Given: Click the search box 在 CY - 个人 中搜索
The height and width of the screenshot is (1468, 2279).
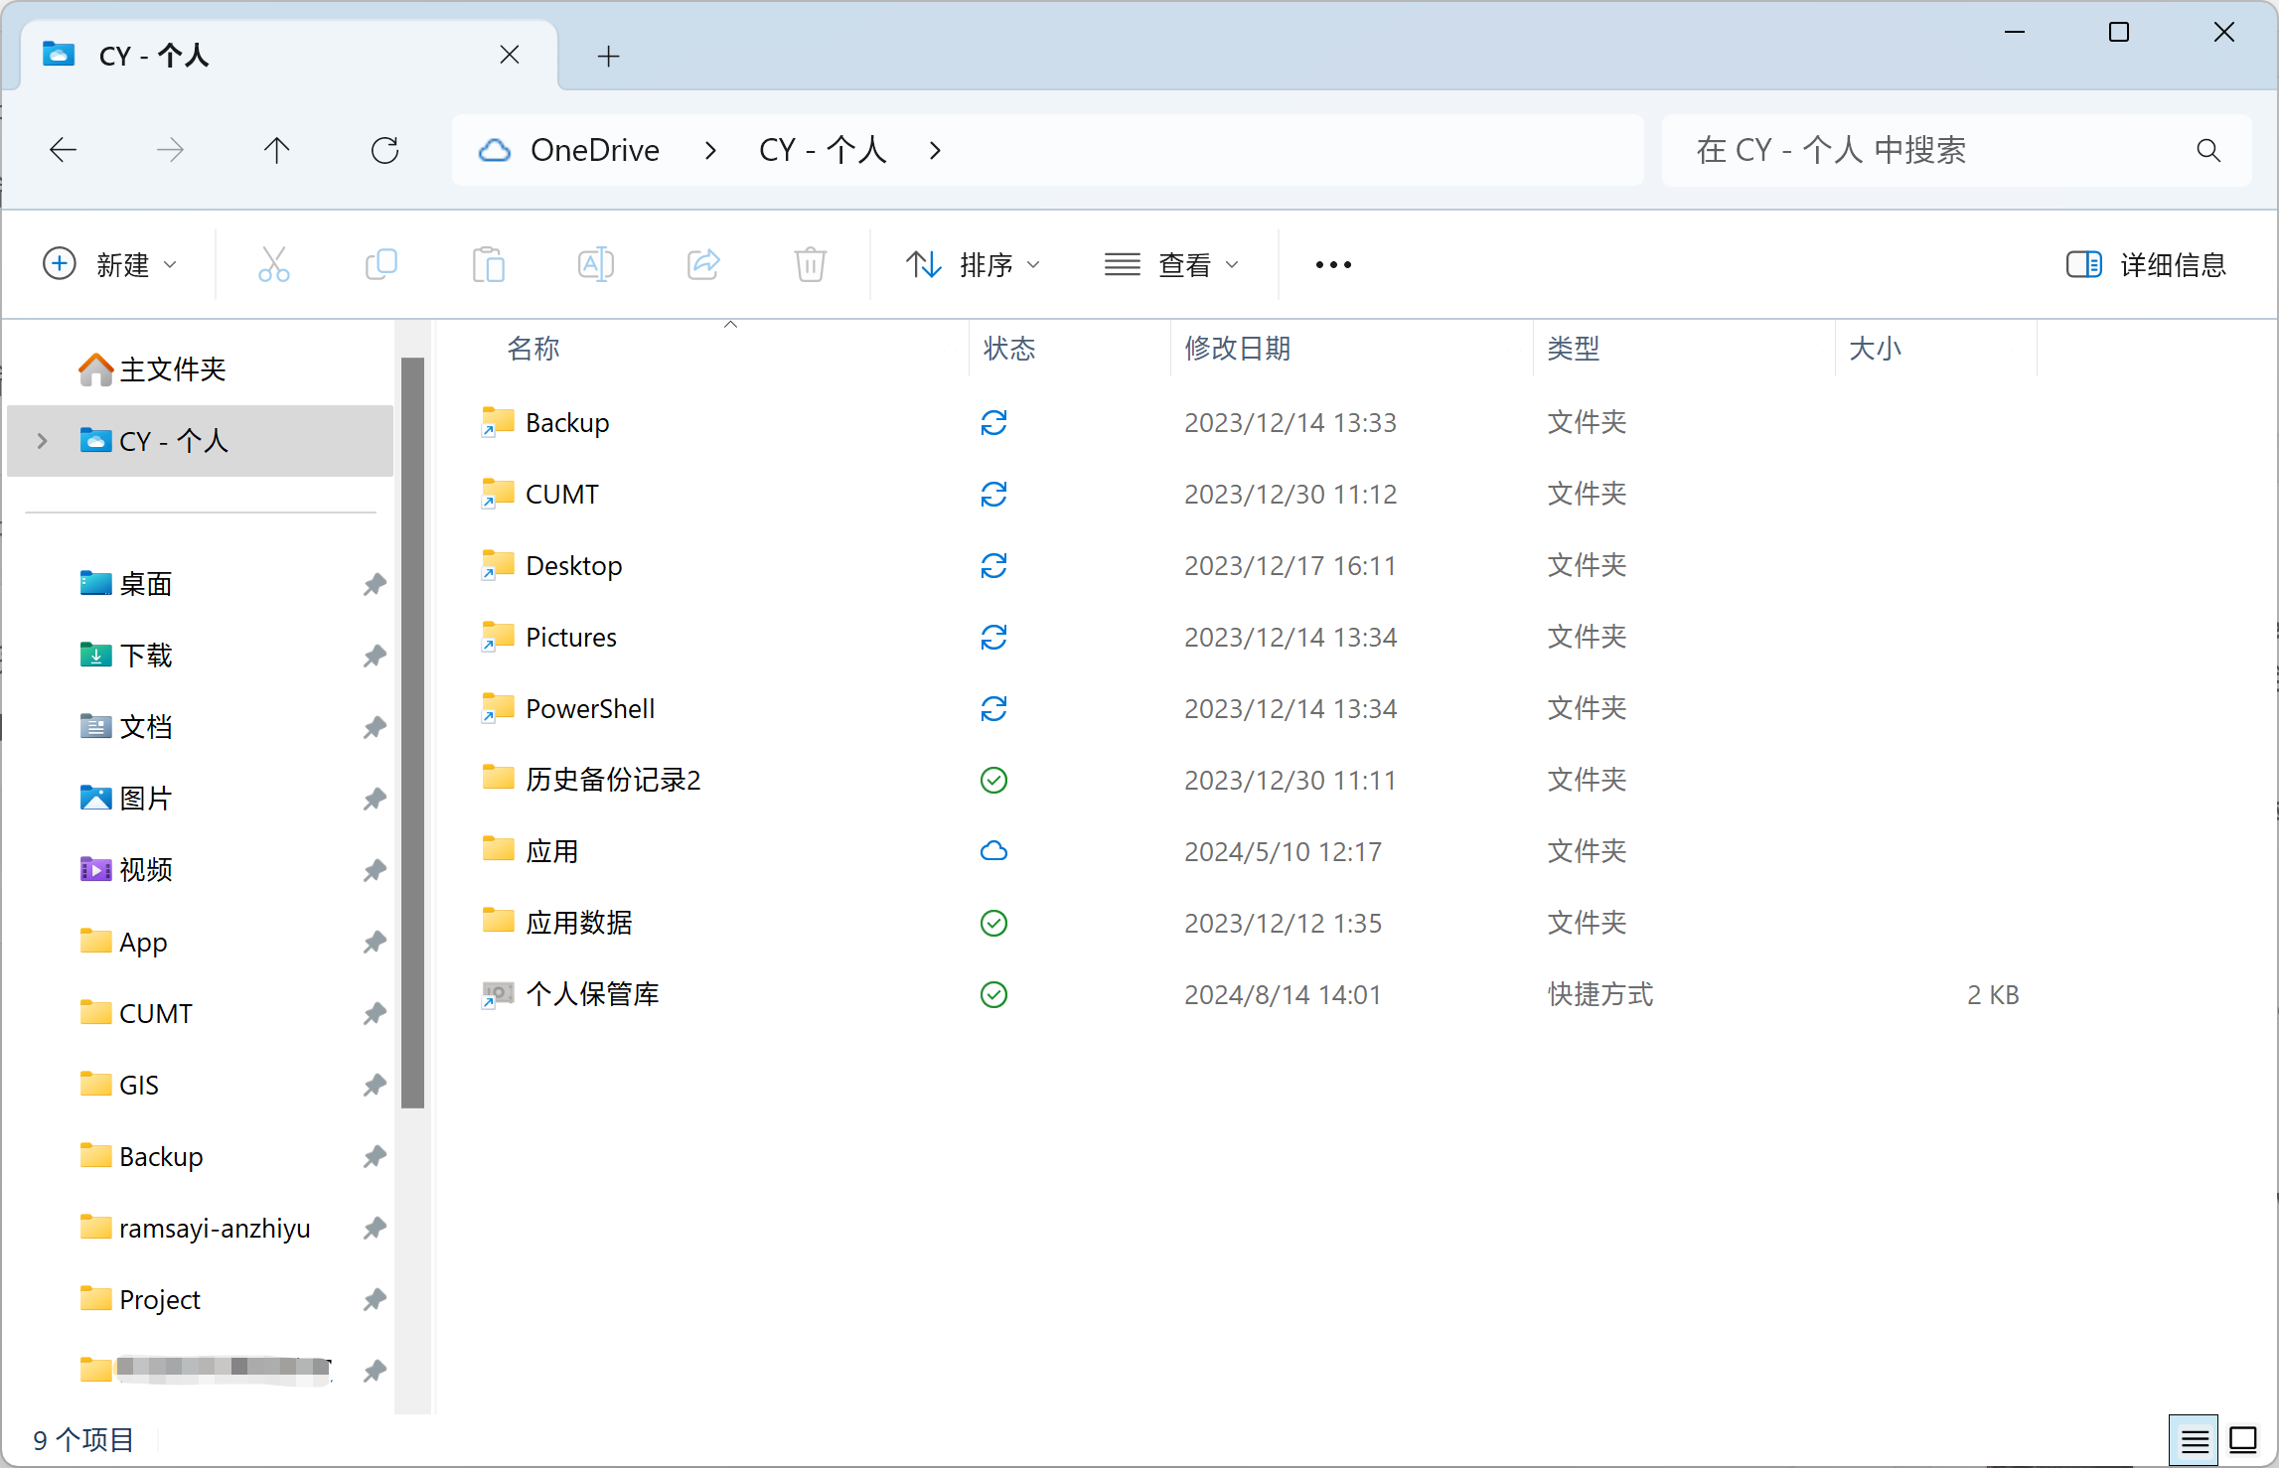Looking at the screenshot, I should point(1927,150).
